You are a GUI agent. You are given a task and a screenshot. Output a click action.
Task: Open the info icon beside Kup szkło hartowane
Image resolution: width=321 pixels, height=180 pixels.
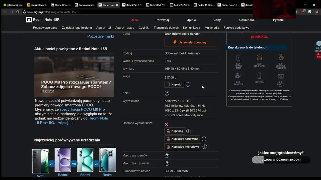pyautogui.click(x=204, y=139)
